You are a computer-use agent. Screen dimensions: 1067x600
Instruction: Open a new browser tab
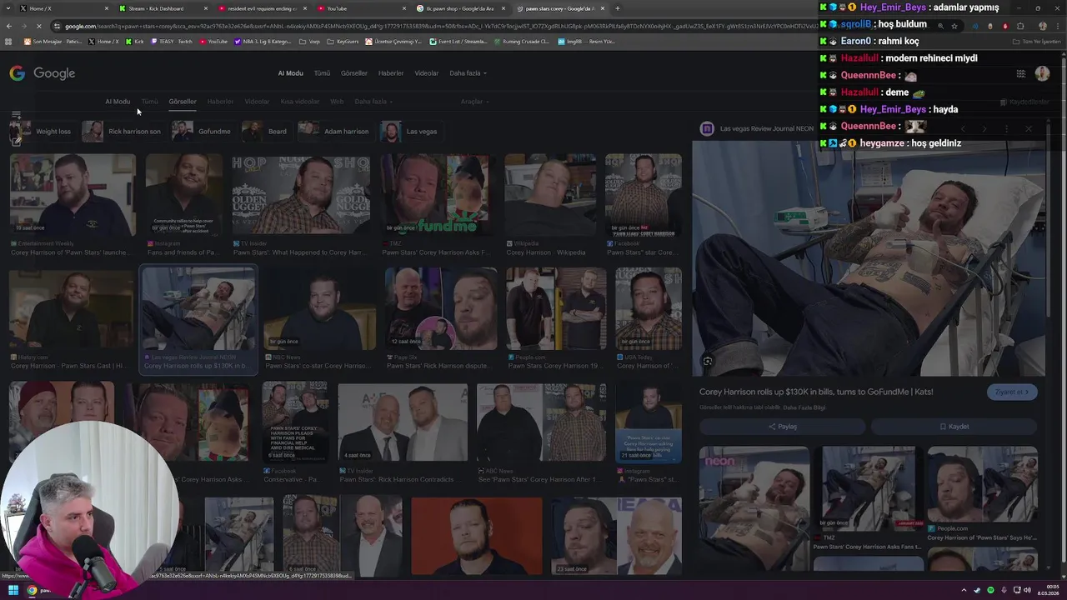tap(618, 8)
